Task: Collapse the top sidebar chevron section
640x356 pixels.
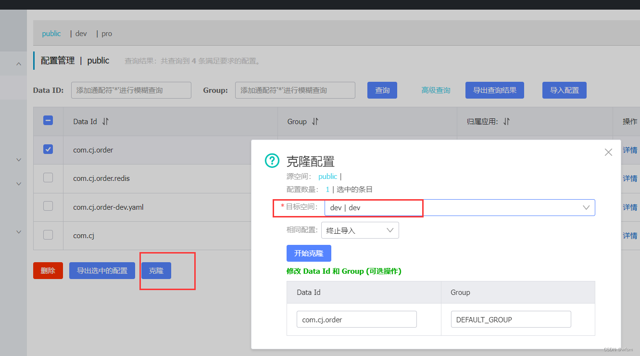Action: [19, 64]
